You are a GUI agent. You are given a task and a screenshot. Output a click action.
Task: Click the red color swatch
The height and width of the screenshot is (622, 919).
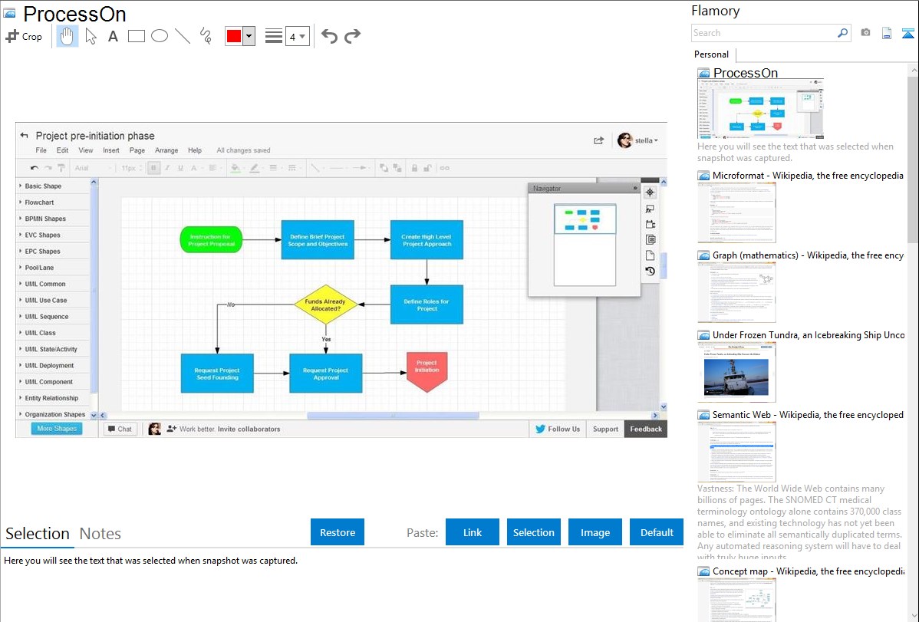[x=234, y=36]
